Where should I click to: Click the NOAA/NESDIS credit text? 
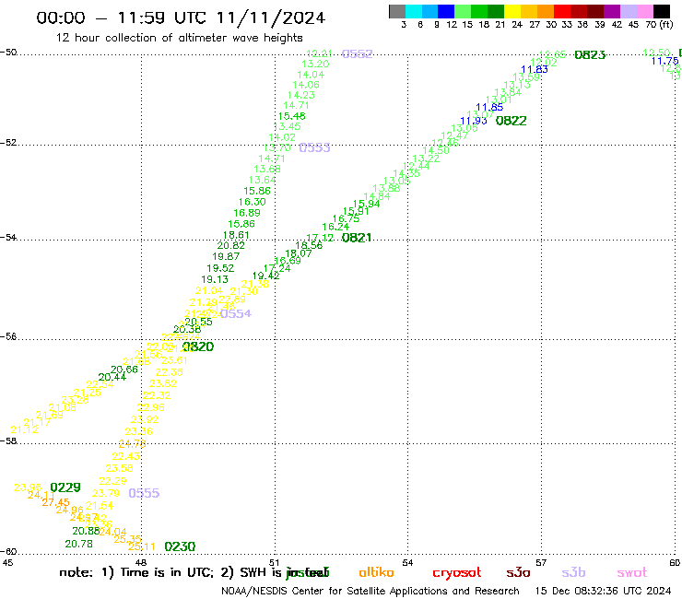point(370,591)
